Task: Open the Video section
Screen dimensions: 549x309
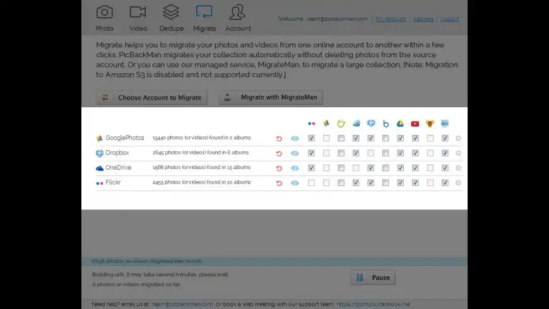Action: tap(138, 18)
